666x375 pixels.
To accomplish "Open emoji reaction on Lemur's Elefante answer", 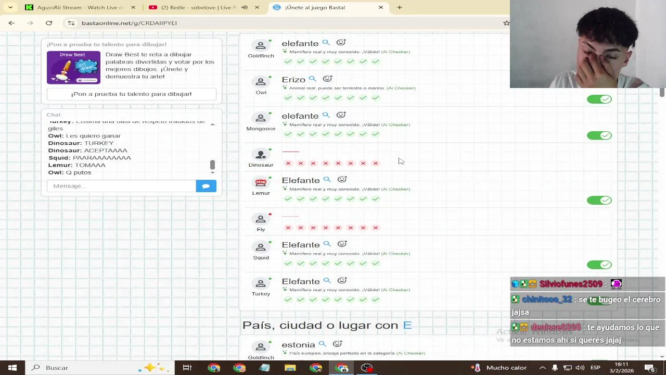I will (x=342, y=180).
